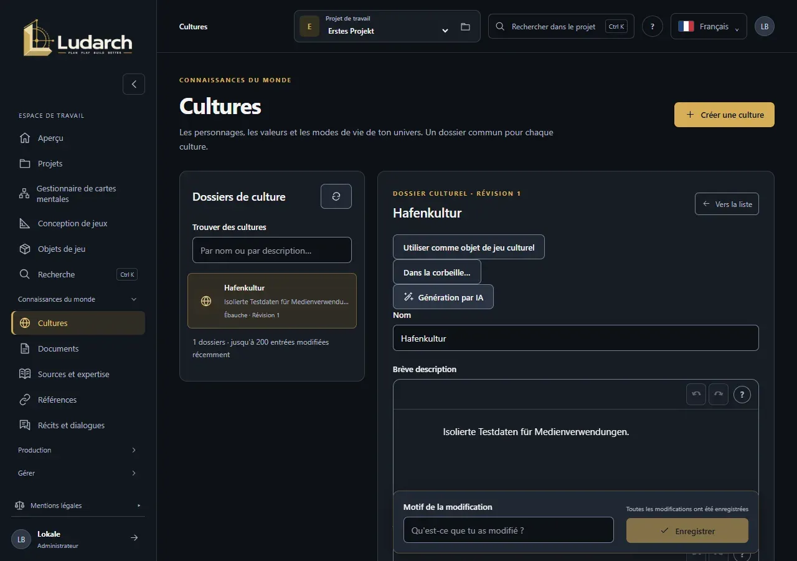The image size is (797, 561).
Task: Open Sources et expertise
Action: click(78, 374)
